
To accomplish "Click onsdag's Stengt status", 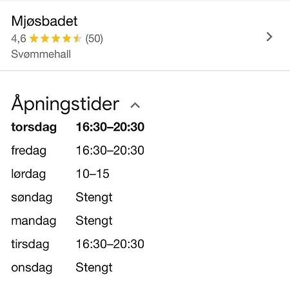I will pyautogui.click(x=94, y=268).
